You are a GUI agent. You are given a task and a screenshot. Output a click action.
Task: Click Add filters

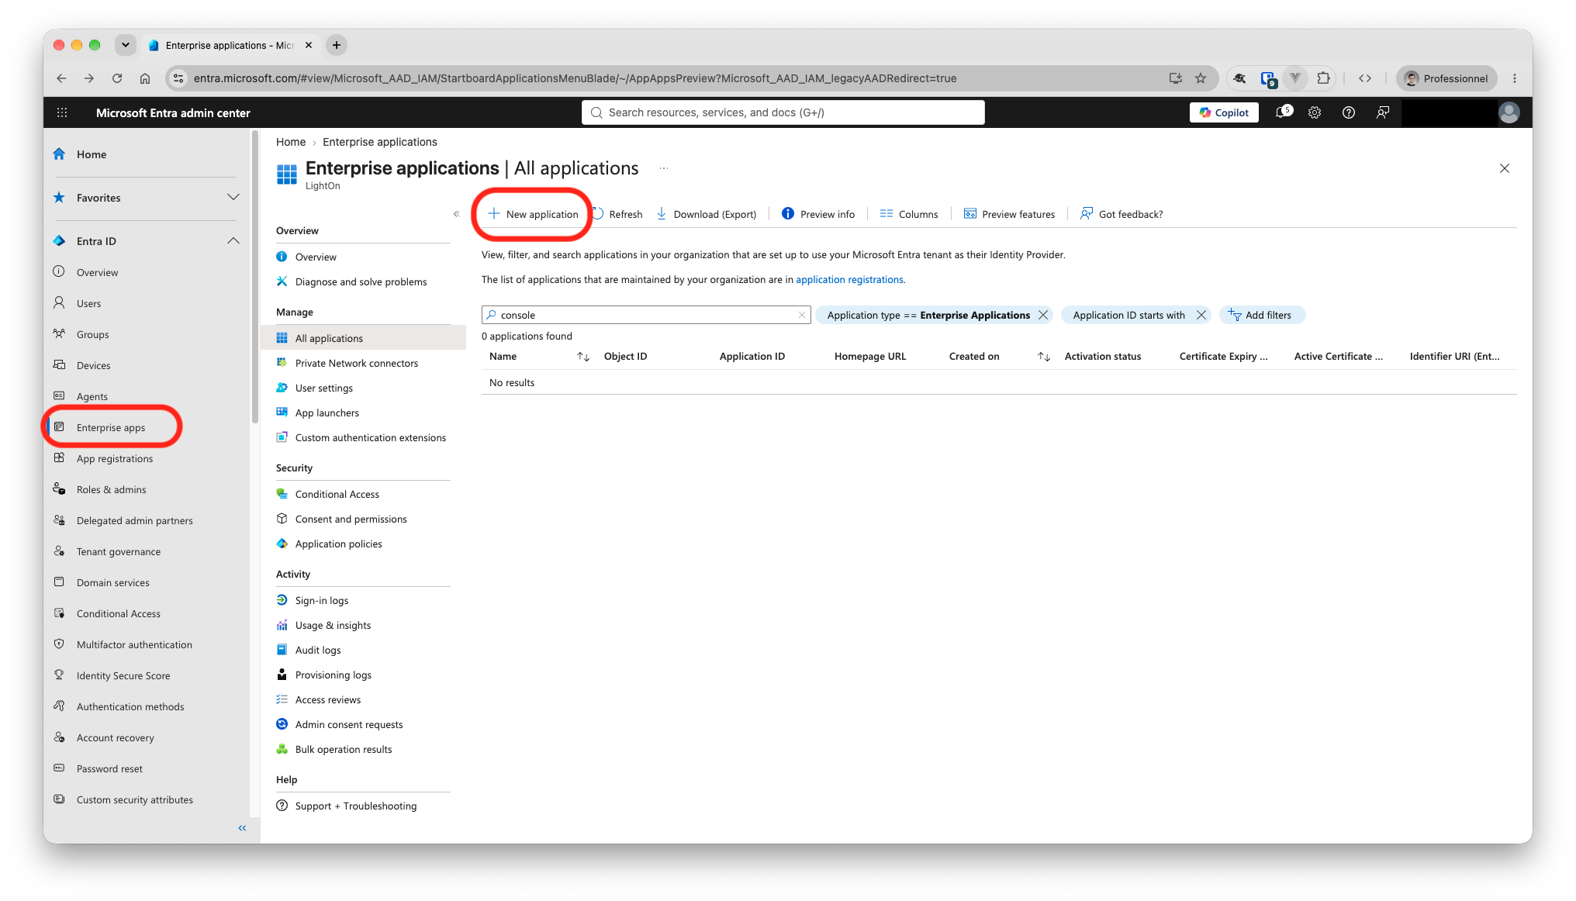pos(1261,315)
